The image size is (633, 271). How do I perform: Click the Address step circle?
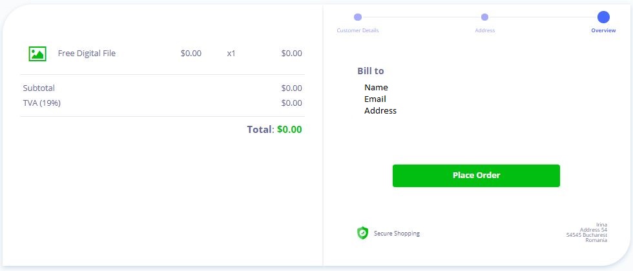[485, 17]
